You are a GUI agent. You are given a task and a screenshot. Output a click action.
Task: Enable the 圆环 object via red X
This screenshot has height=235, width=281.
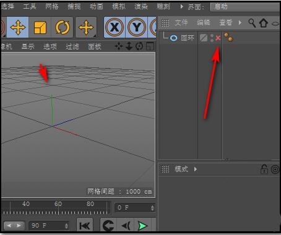pos(218,38)
